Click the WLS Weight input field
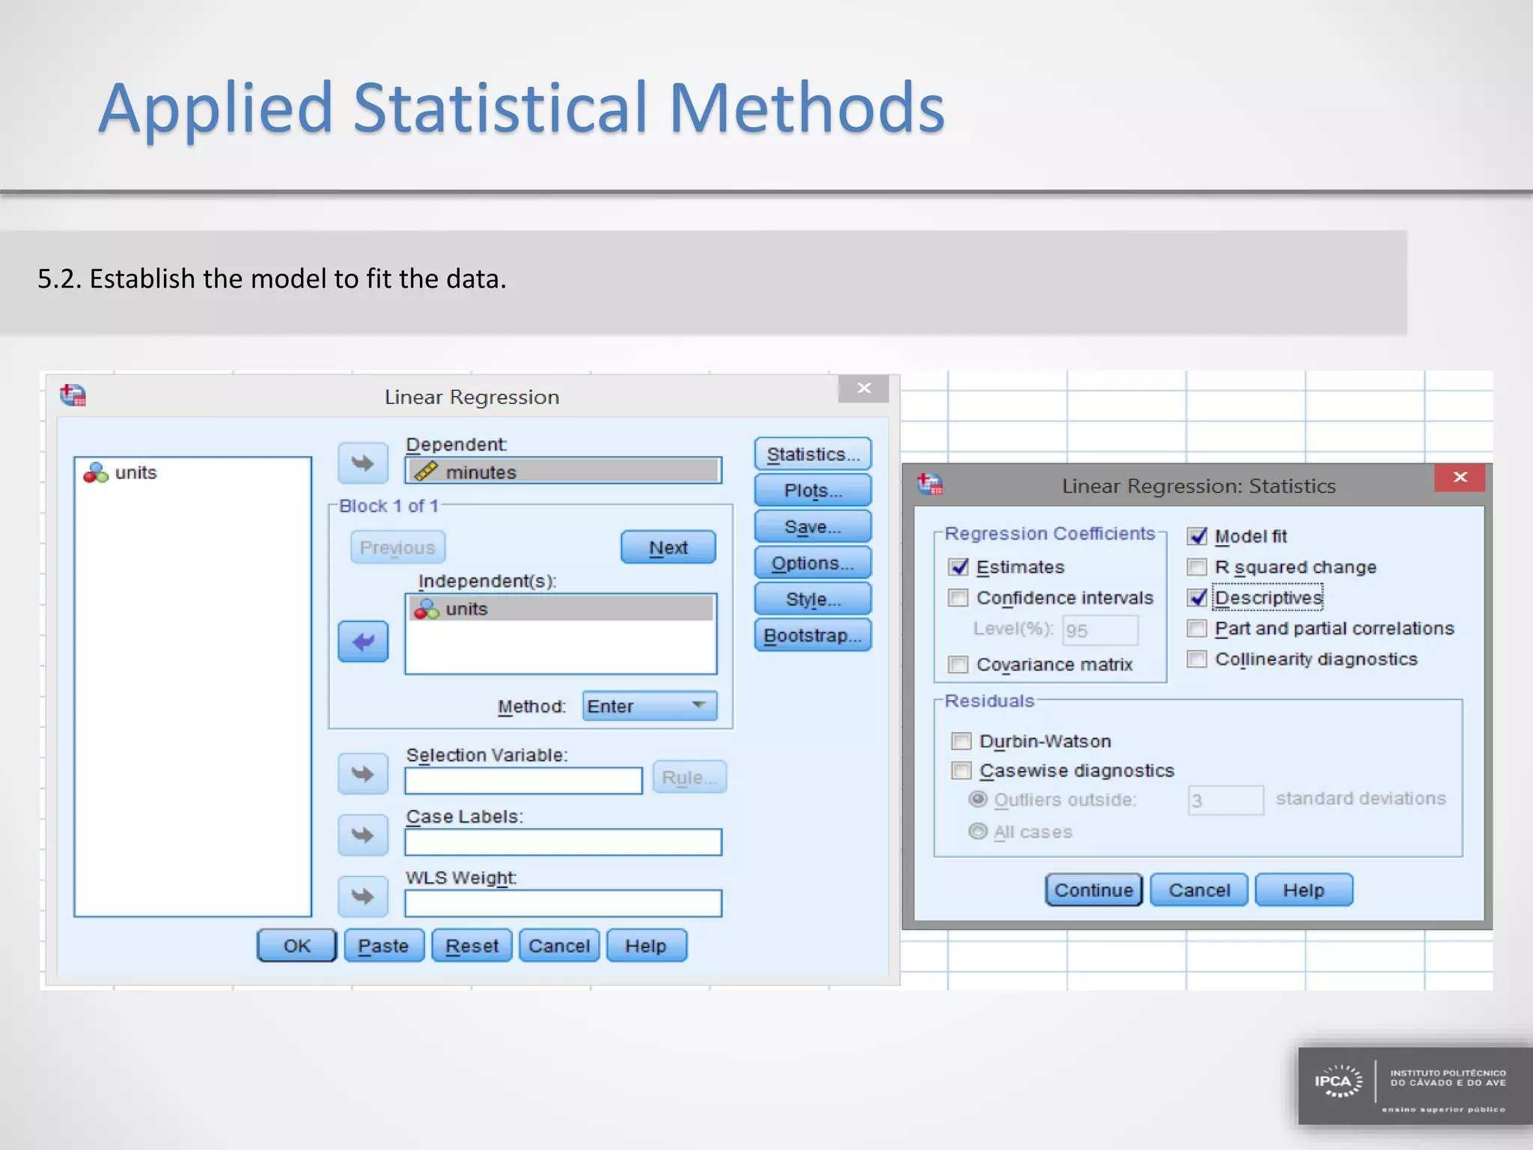1533x1150 pixels. click(563, 903)
